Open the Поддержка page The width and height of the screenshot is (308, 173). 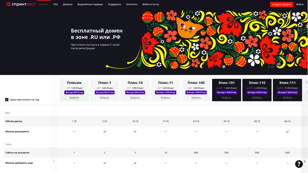point(114,4)
